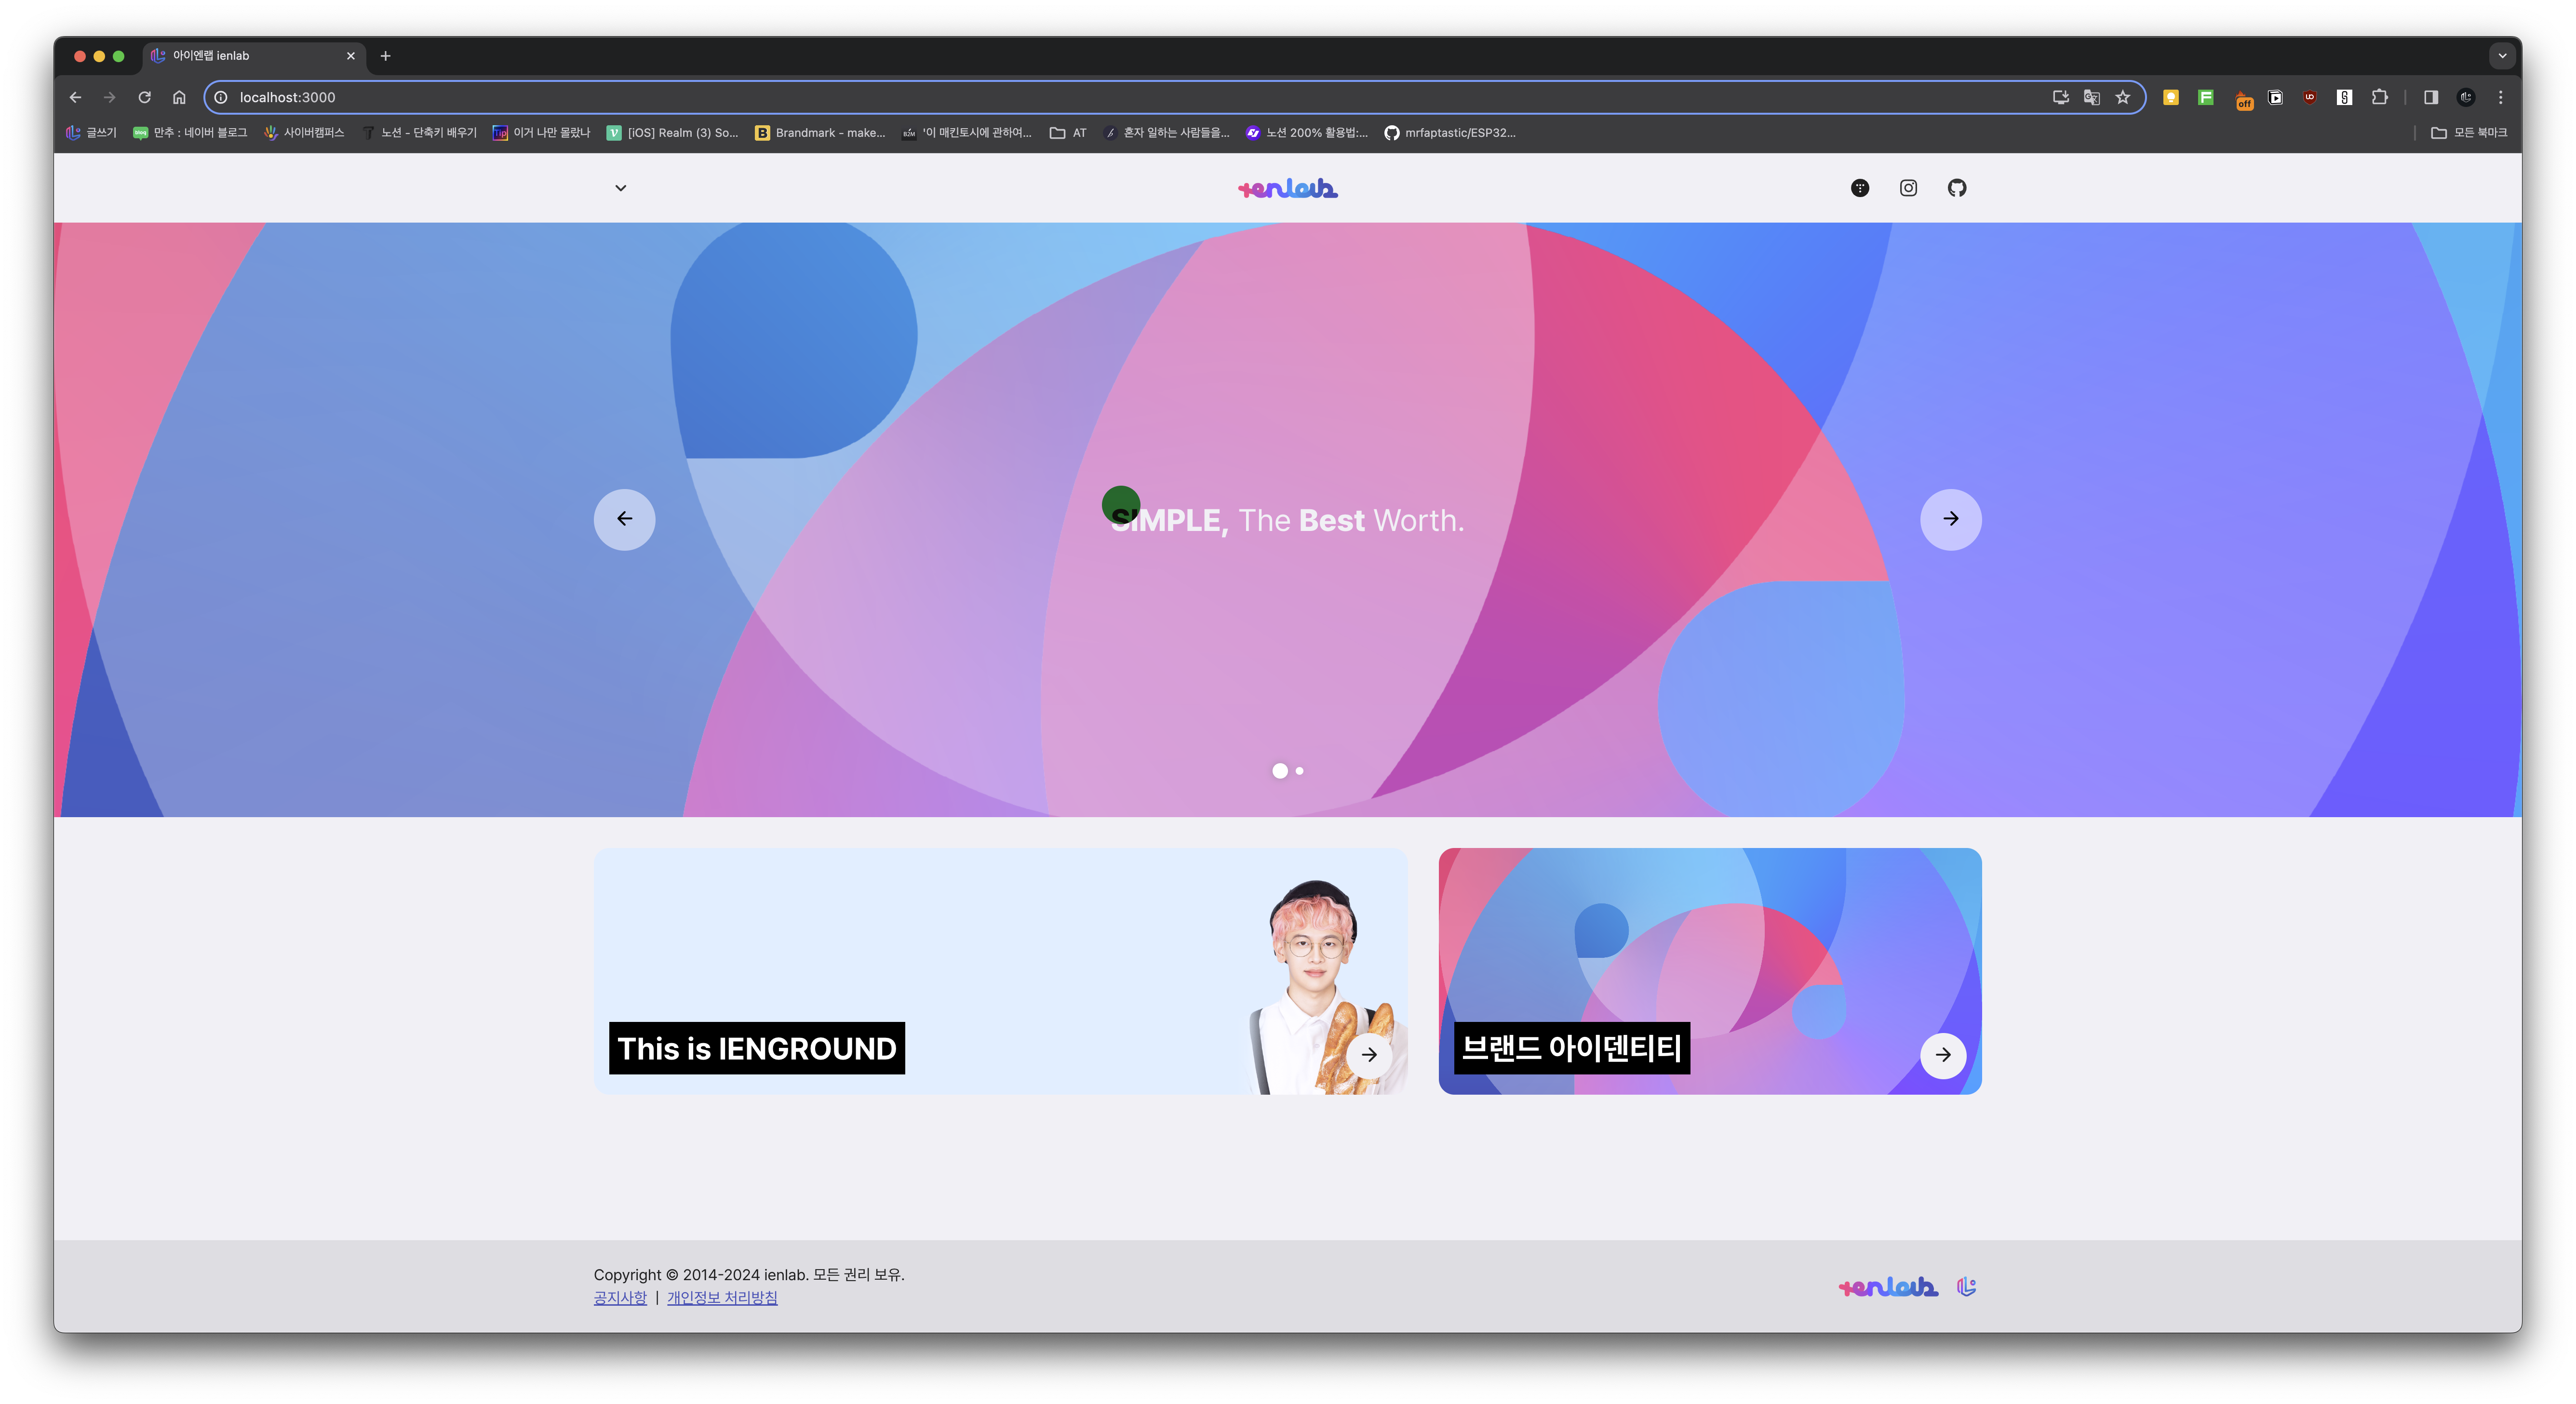The image size is (2576, 1404).
Task: Expand the header navigation chevron
Action: [x=620, y=188]
